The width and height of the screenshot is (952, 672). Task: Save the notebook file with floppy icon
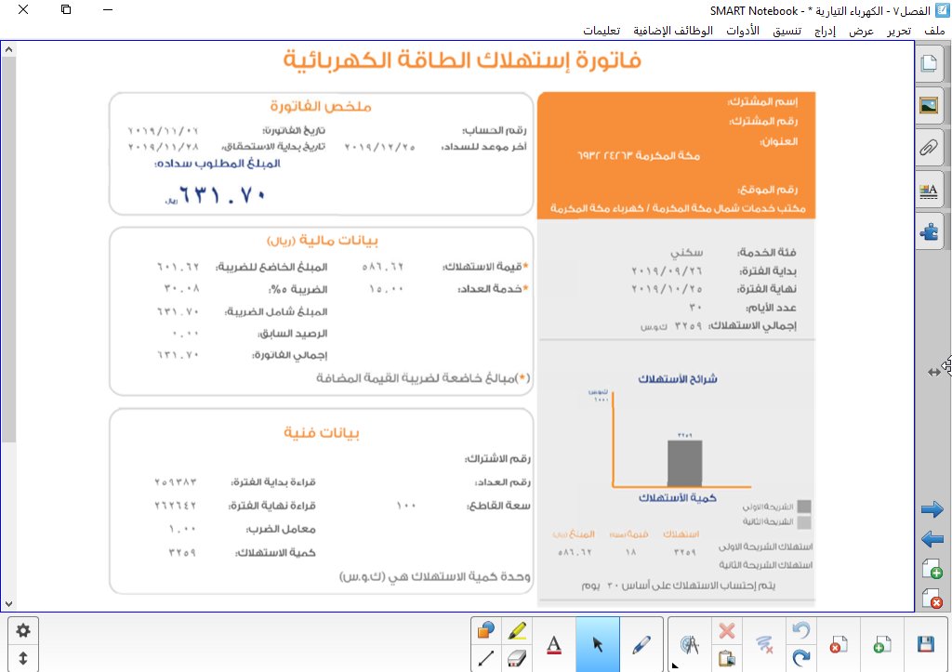tap(926, 645)
